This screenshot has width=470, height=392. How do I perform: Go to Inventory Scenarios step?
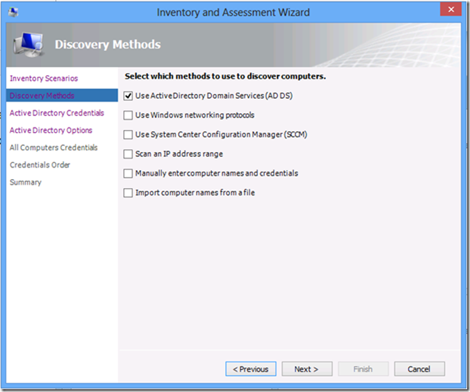[x=44, y=78]
